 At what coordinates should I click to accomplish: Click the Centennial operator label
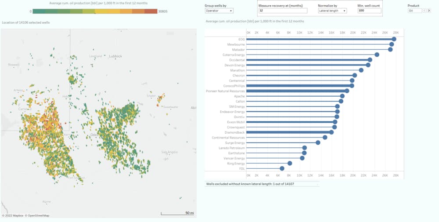tap(237, 81)
